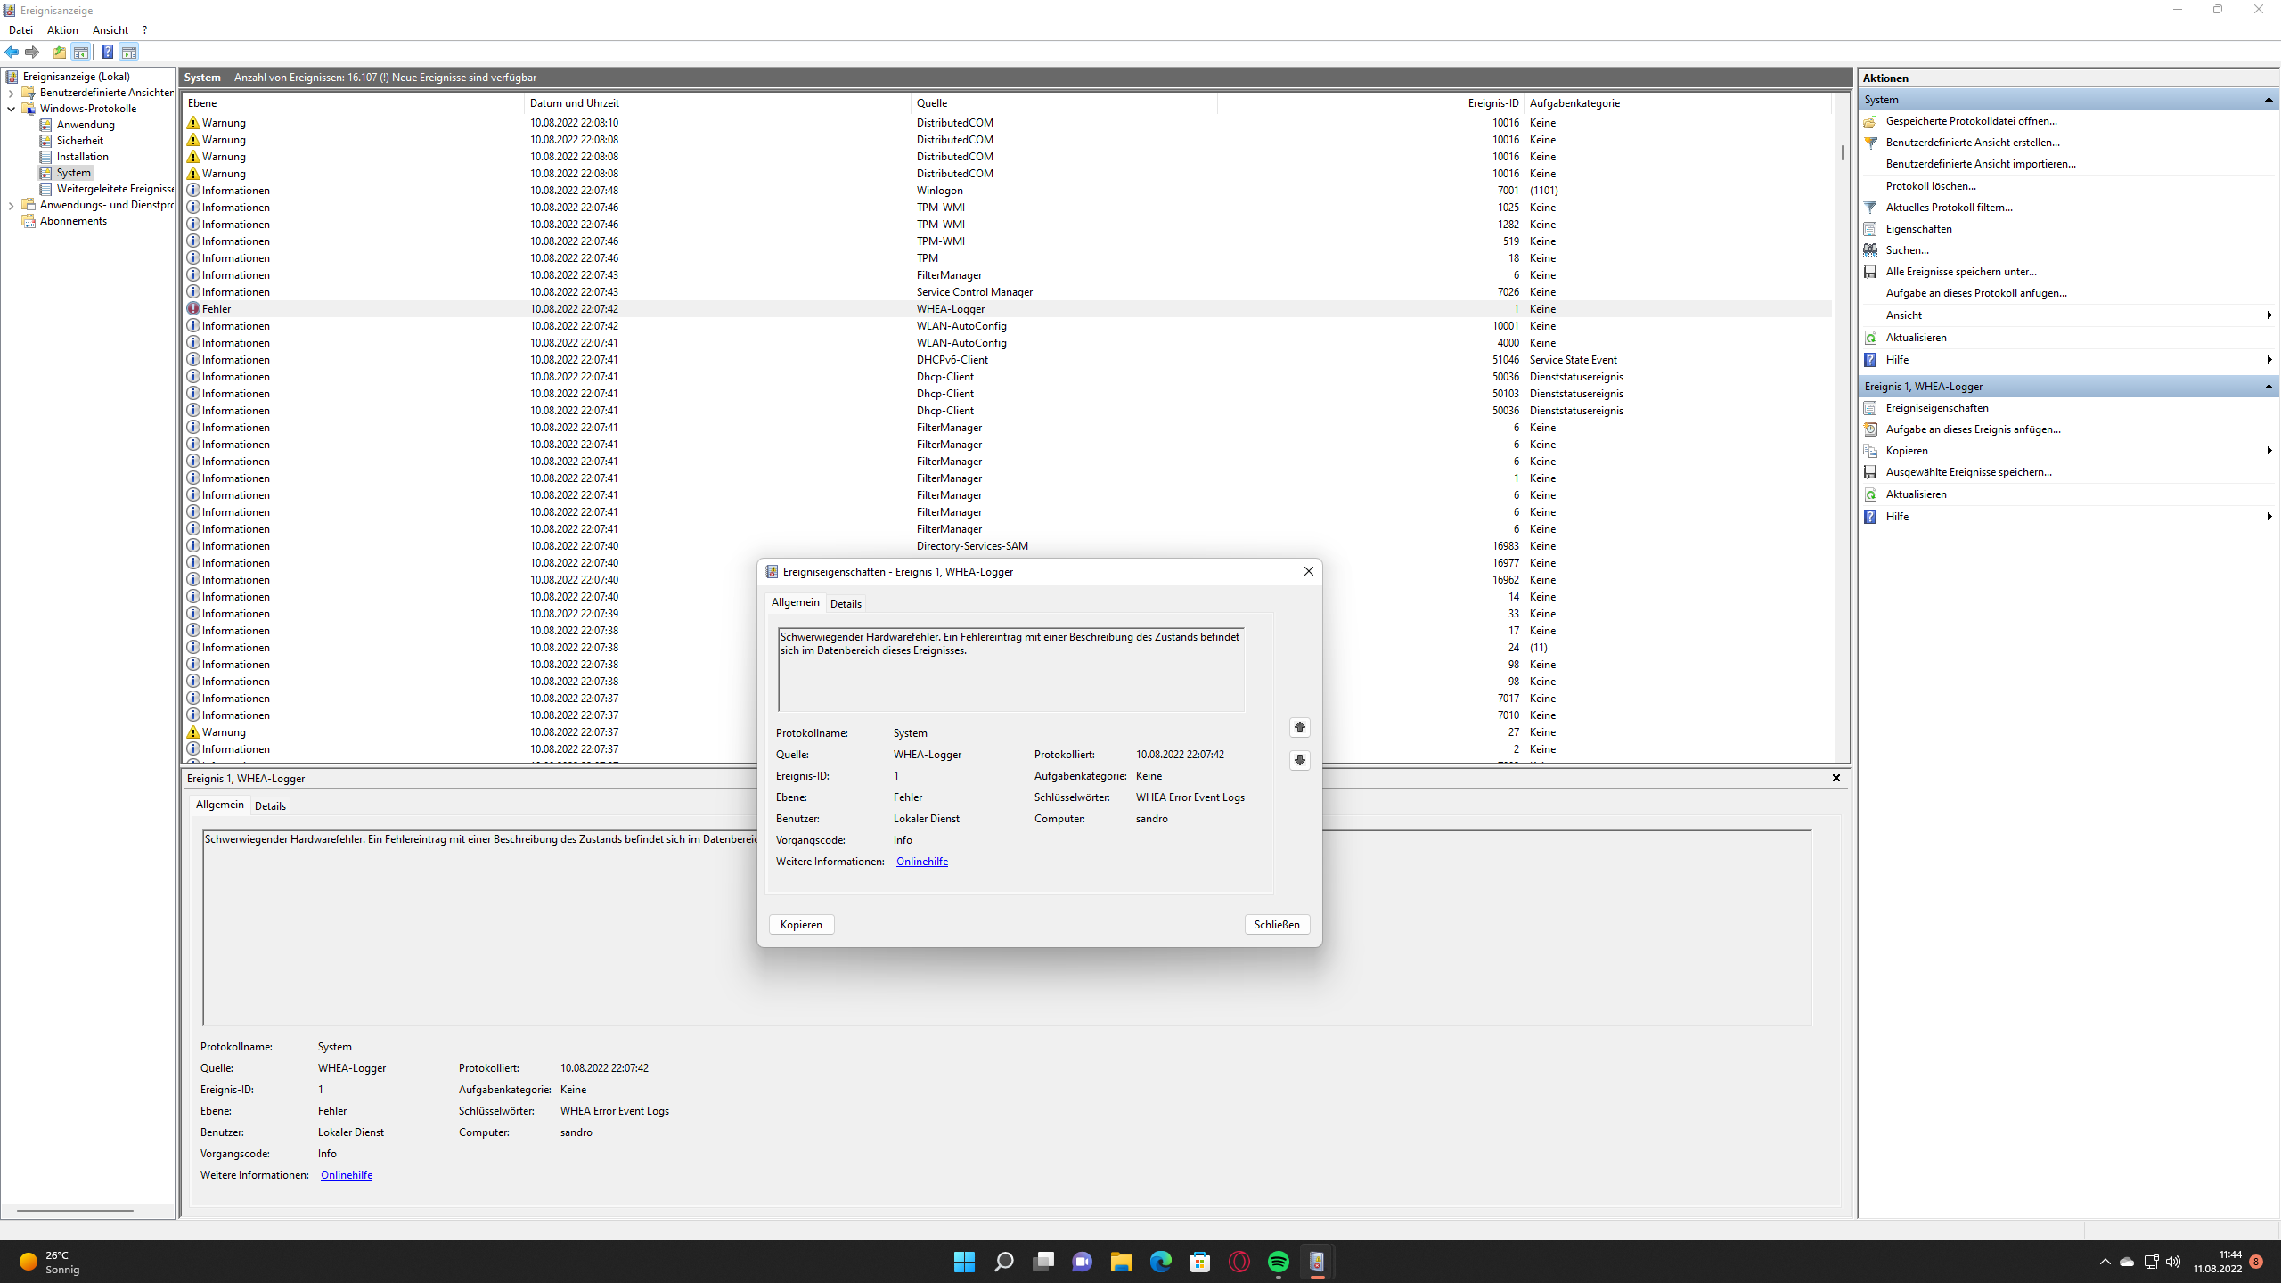2281x1283 pixels.
Task: Click the Spotify icon in taskbar
Action: point(1279,1262)
